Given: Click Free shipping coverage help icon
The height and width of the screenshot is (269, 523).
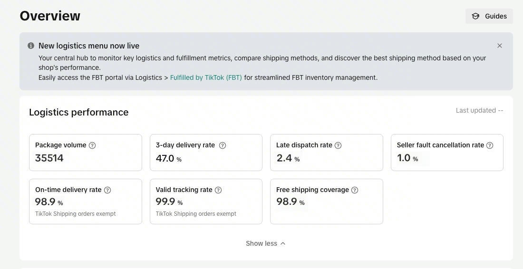Looking at the screenshot, I should tap(355, 190).
